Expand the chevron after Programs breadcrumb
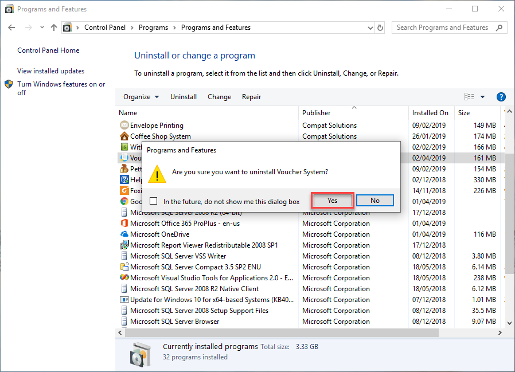 tap(174, 28)
